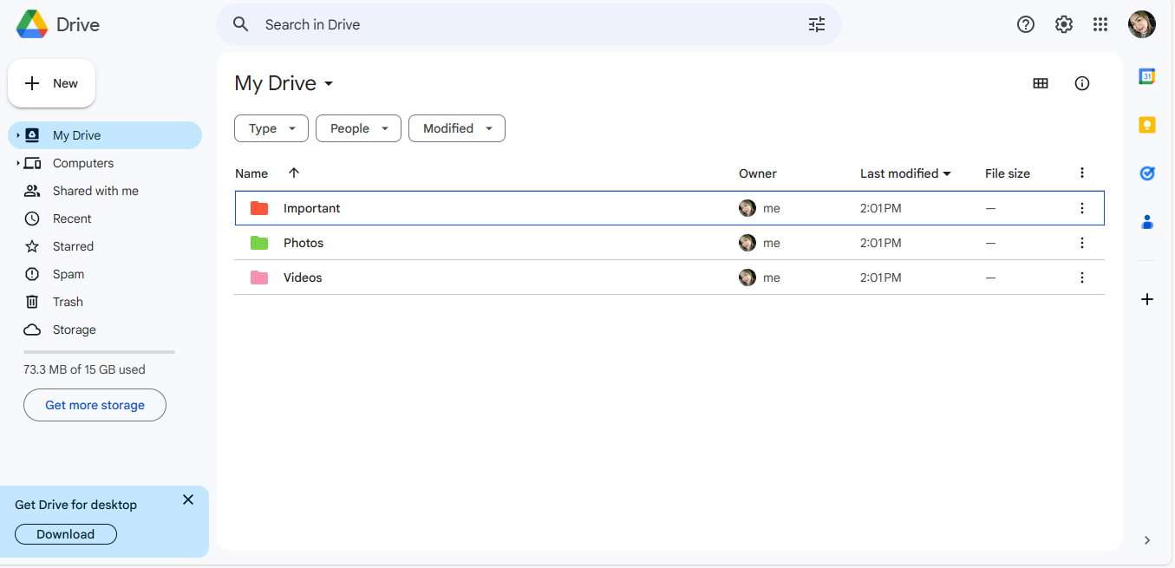Open the Google Calendar side panel icon

click(1146, 76)
